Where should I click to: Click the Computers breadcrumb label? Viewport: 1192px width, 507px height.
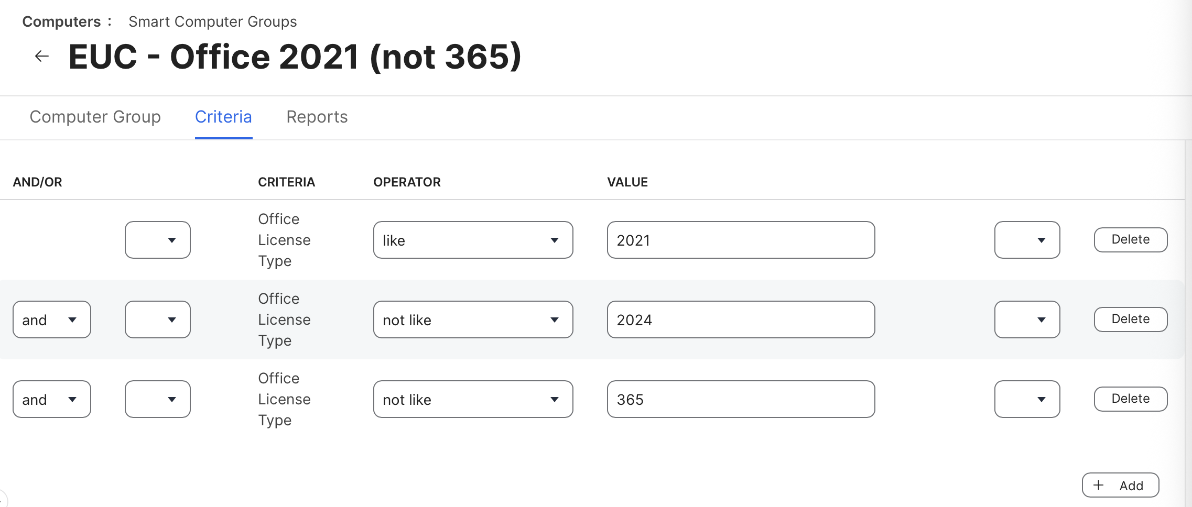click(x=61, y=21)
